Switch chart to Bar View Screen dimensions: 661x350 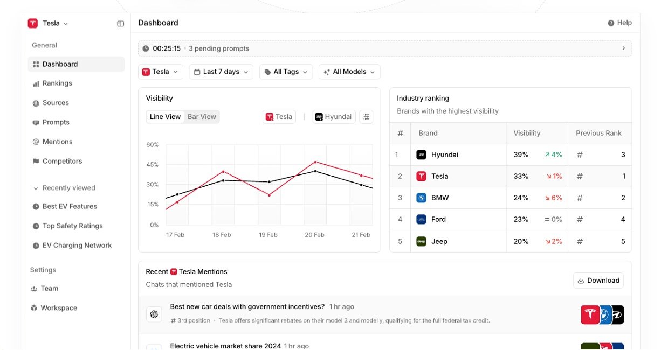click(202, 117)
